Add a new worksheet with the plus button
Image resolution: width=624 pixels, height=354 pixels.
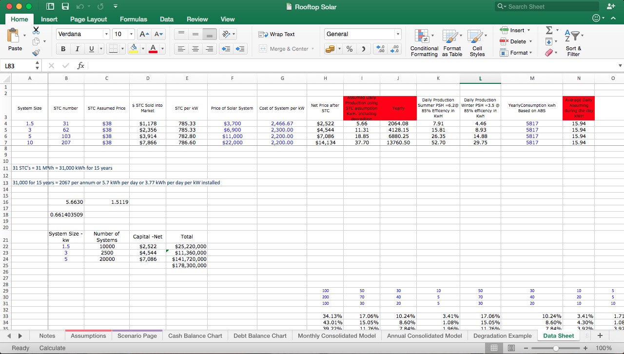pos(600,335)
